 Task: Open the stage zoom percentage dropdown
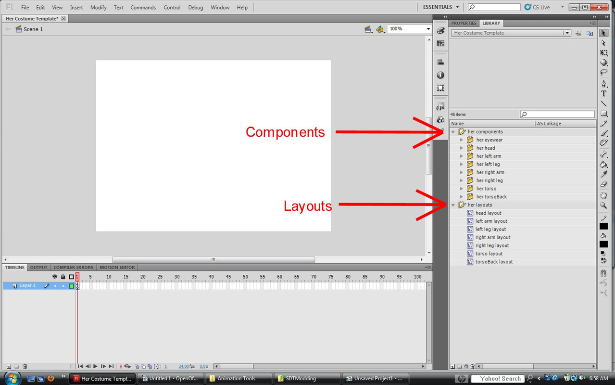coord(428,29)
